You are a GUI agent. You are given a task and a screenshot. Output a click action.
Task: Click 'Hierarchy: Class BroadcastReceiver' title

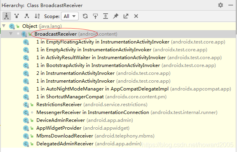pyautogui.click(x=42, y=5)
